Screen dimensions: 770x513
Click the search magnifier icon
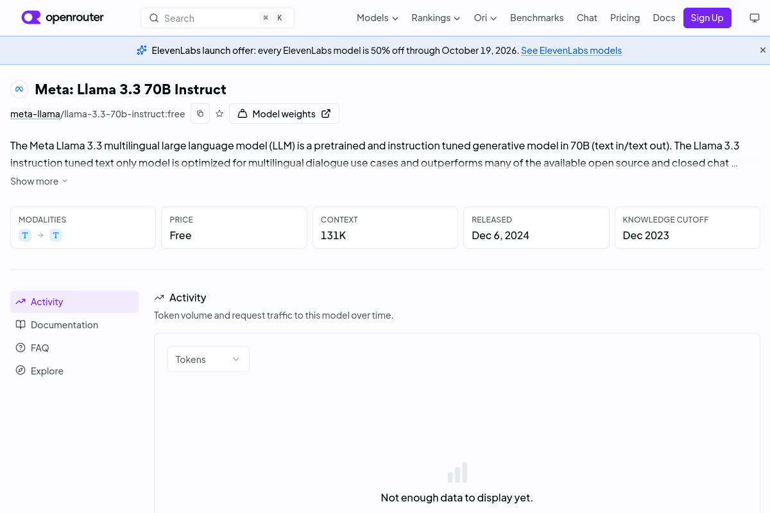(154, 18)
